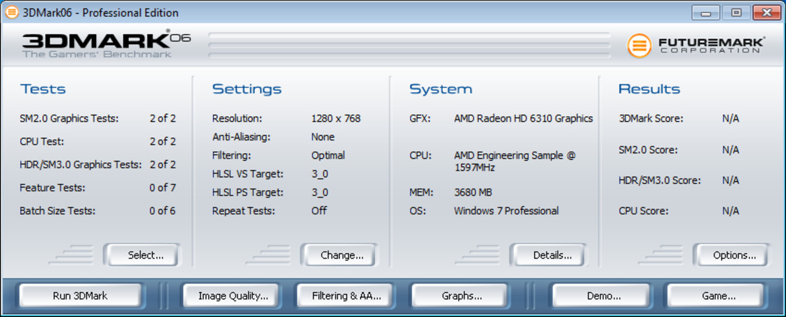Click the HLSL VS Target value

[320, 174]
